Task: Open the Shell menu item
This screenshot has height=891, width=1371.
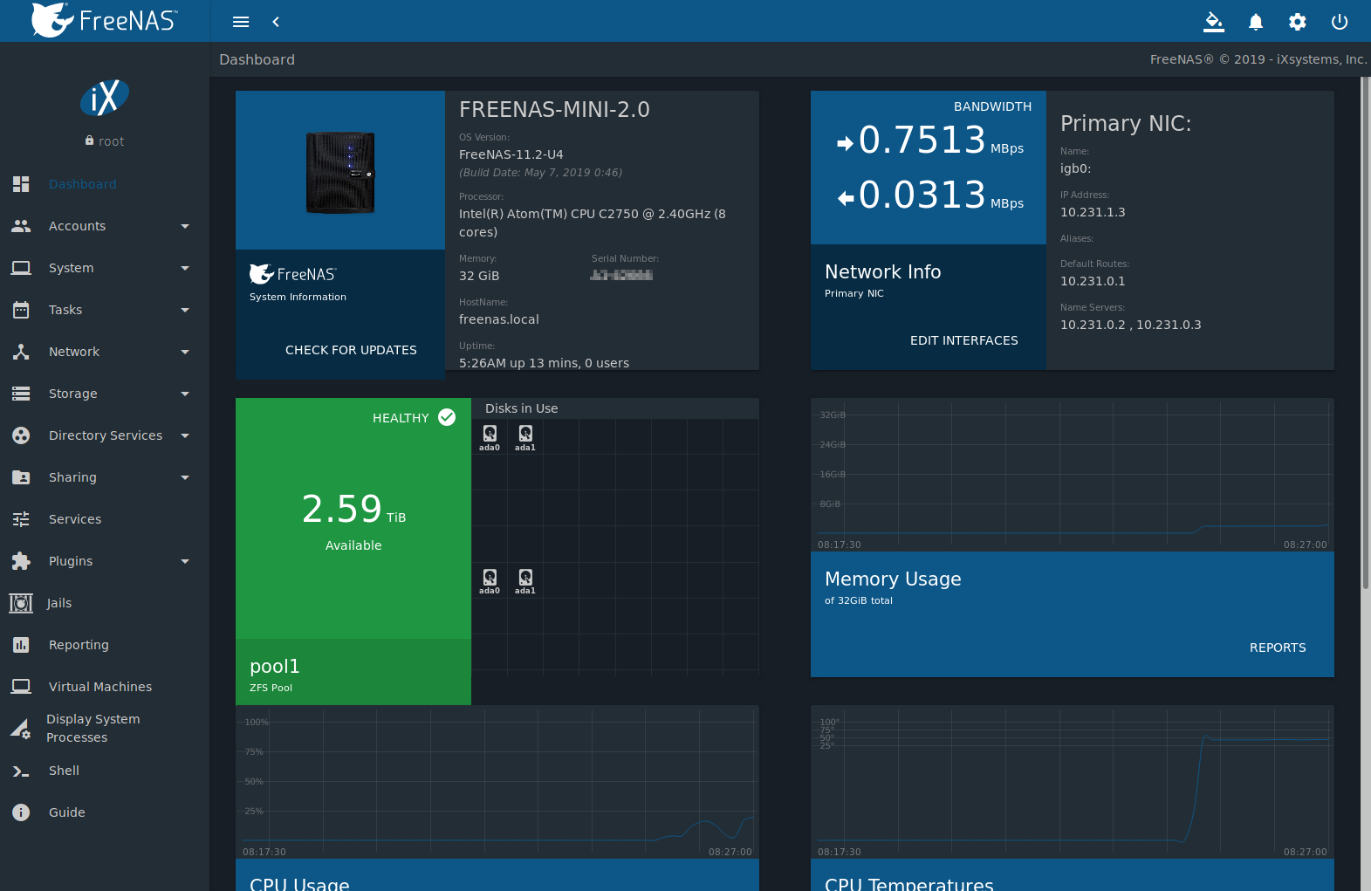Action: click(x=105, y=771)
